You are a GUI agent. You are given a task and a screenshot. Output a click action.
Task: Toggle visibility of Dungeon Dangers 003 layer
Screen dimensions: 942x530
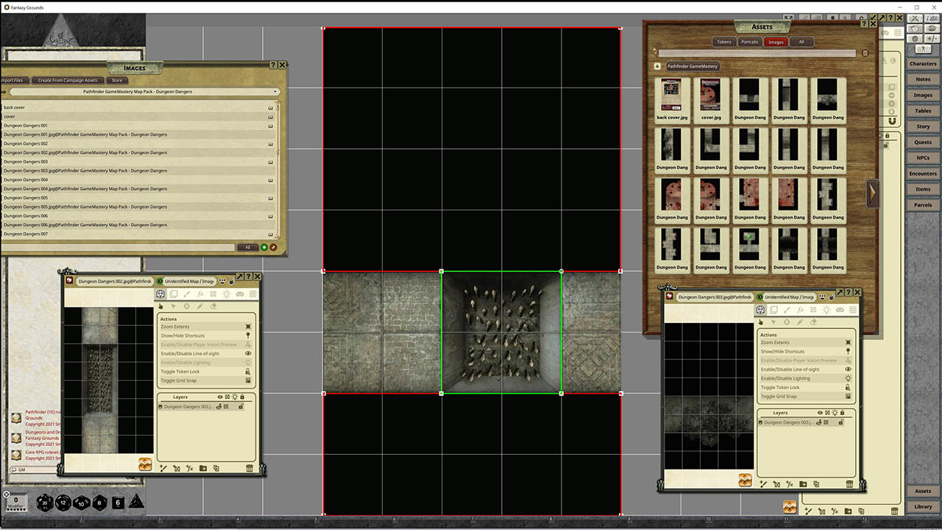(820, 423)
